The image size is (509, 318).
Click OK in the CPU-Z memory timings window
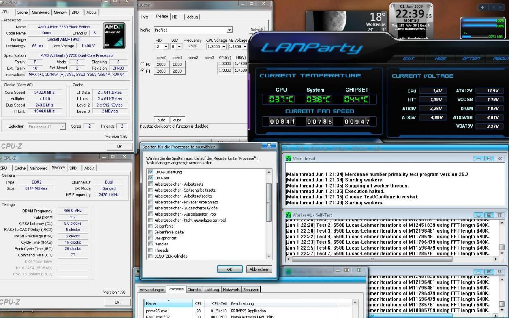pyautogui.click(x=117, y=302)
